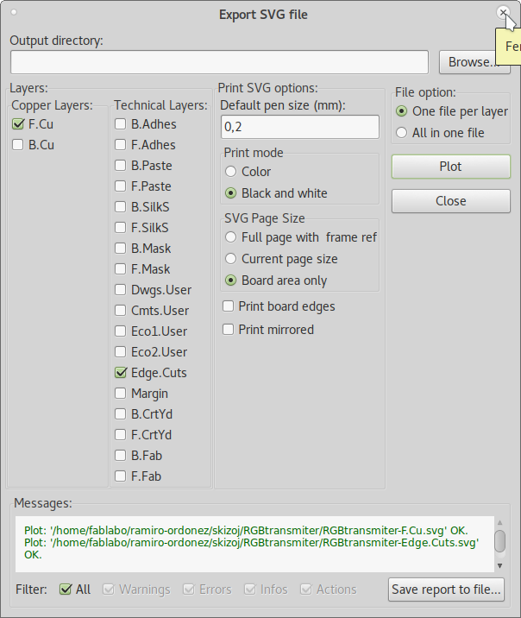Screen dimensions: 521x618
Task: Tick the Margin layer checkbox
Action: point(120,394)
